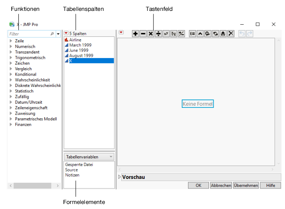The image size is (285, 209).
Task: Expand the Numerisch function group
Action: [11, 46]
